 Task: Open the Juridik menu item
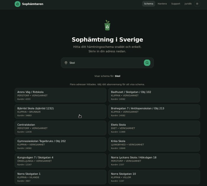(x=188, y=4)
